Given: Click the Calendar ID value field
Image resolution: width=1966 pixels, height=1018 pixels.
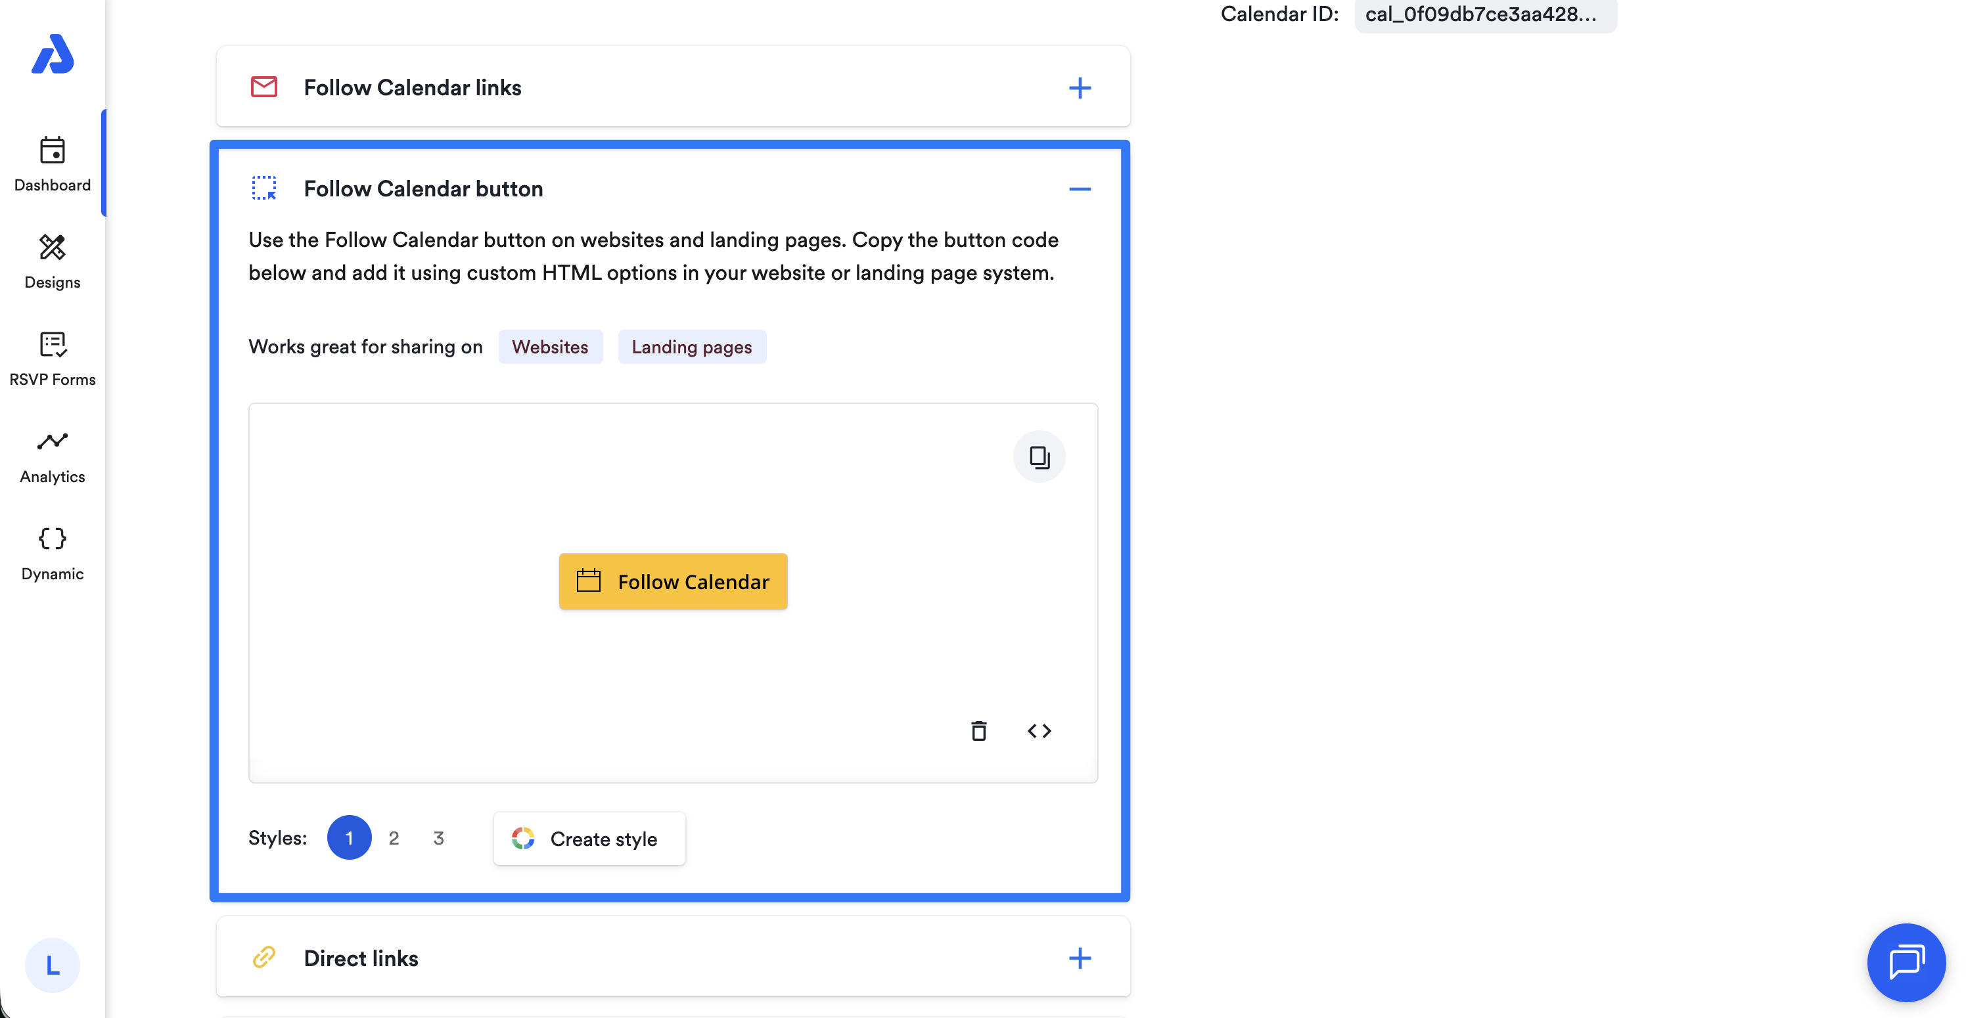Looking at the screenshot, I should click(x=1484, y=14).
